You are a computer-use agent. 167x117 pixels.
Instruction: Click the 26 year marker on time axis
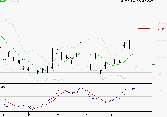(139, 115)
